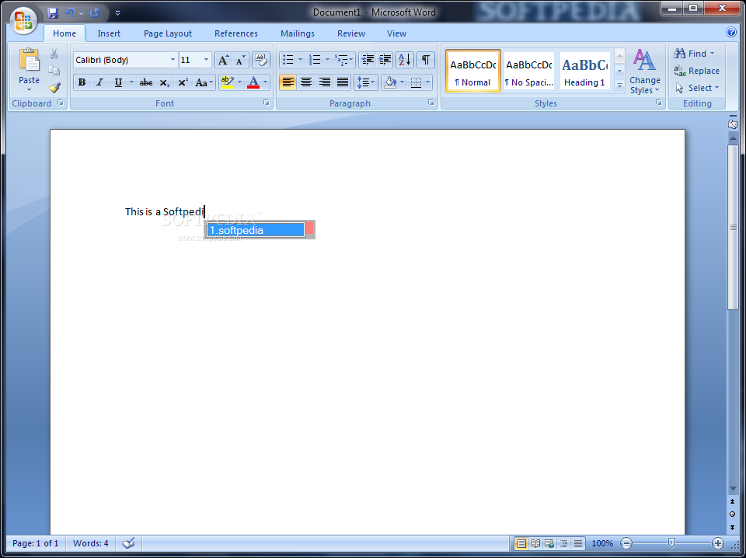Switch to the References tab

[236, 33]
